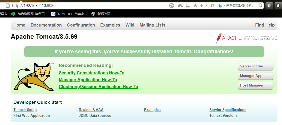The height and width of the screenshot is (125, 282).
Task: Click the green bug icon on the bookmarks bar
Action: (13, 14)
